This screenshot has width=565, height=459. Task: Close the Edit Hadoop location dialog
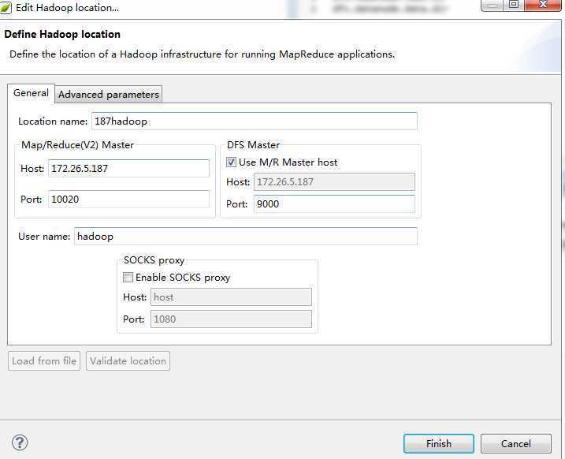[543, 5]
